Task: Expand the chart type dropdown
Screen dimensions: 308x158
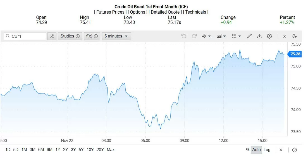Action: [221, 36]
